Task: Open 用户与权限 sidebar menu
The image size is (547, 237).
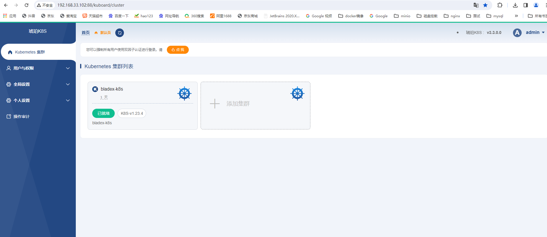Action: (x=38, y=68)
